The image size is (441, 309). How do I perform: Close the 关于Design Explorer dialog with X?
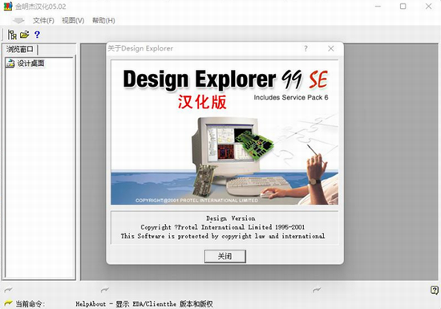click(330, 49)
